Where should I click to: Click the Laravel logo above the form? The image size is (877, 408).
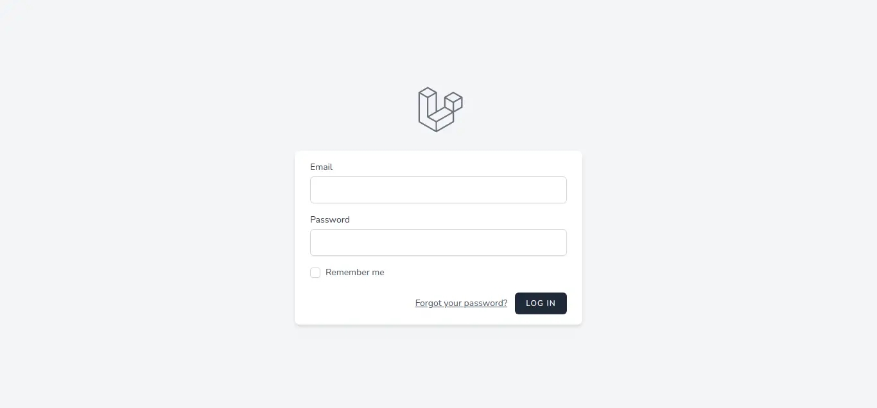click(x=440, y=110)
